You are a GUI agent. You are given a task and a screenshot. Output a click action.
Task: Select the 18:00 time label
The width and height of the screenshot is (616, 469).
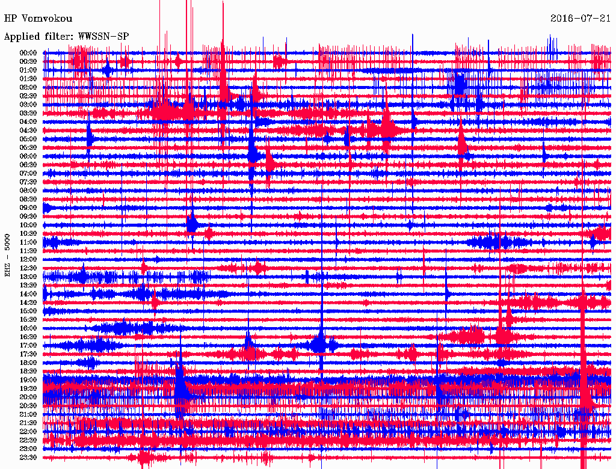pos(28,363)
